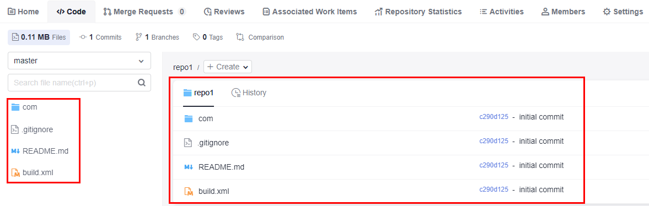Open the Repository Statistics tab

point(418,12)
